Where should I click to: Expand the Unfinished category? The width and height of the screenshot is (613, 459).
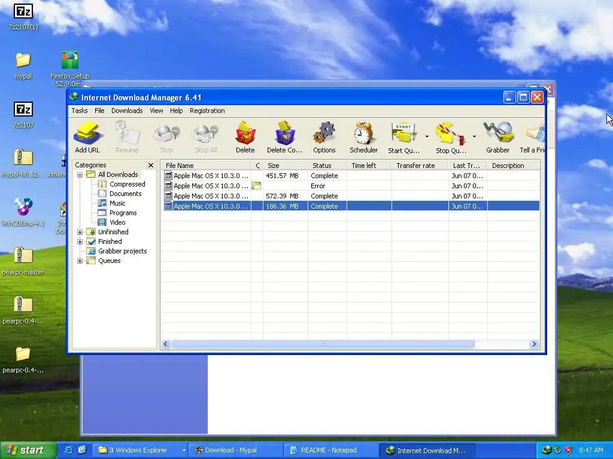pos(80,232)
